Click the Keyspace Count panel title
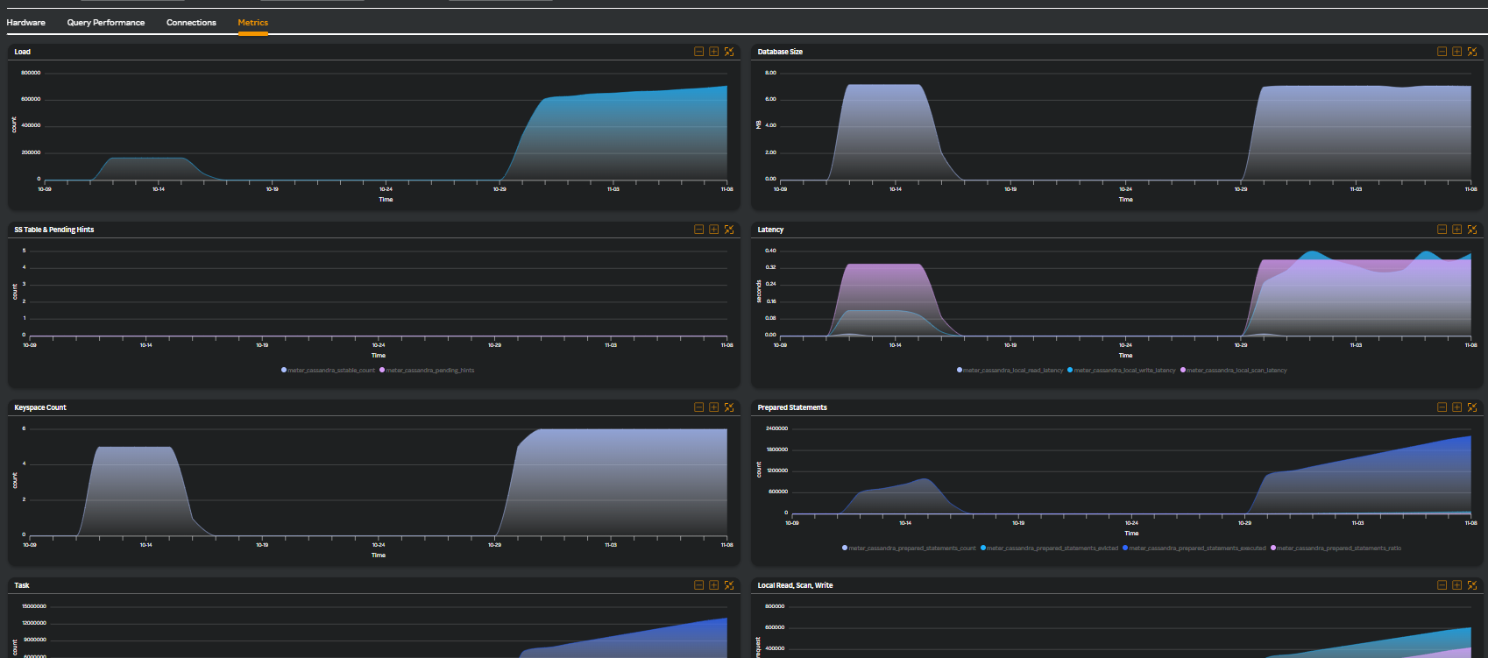The image size is (1488, 658). pos(40,407)
